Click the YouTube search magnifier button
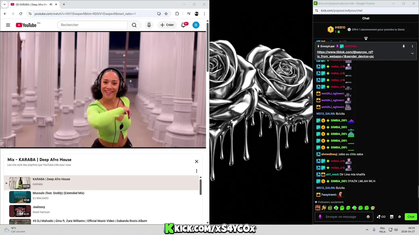419x235 pixels. 134,25
